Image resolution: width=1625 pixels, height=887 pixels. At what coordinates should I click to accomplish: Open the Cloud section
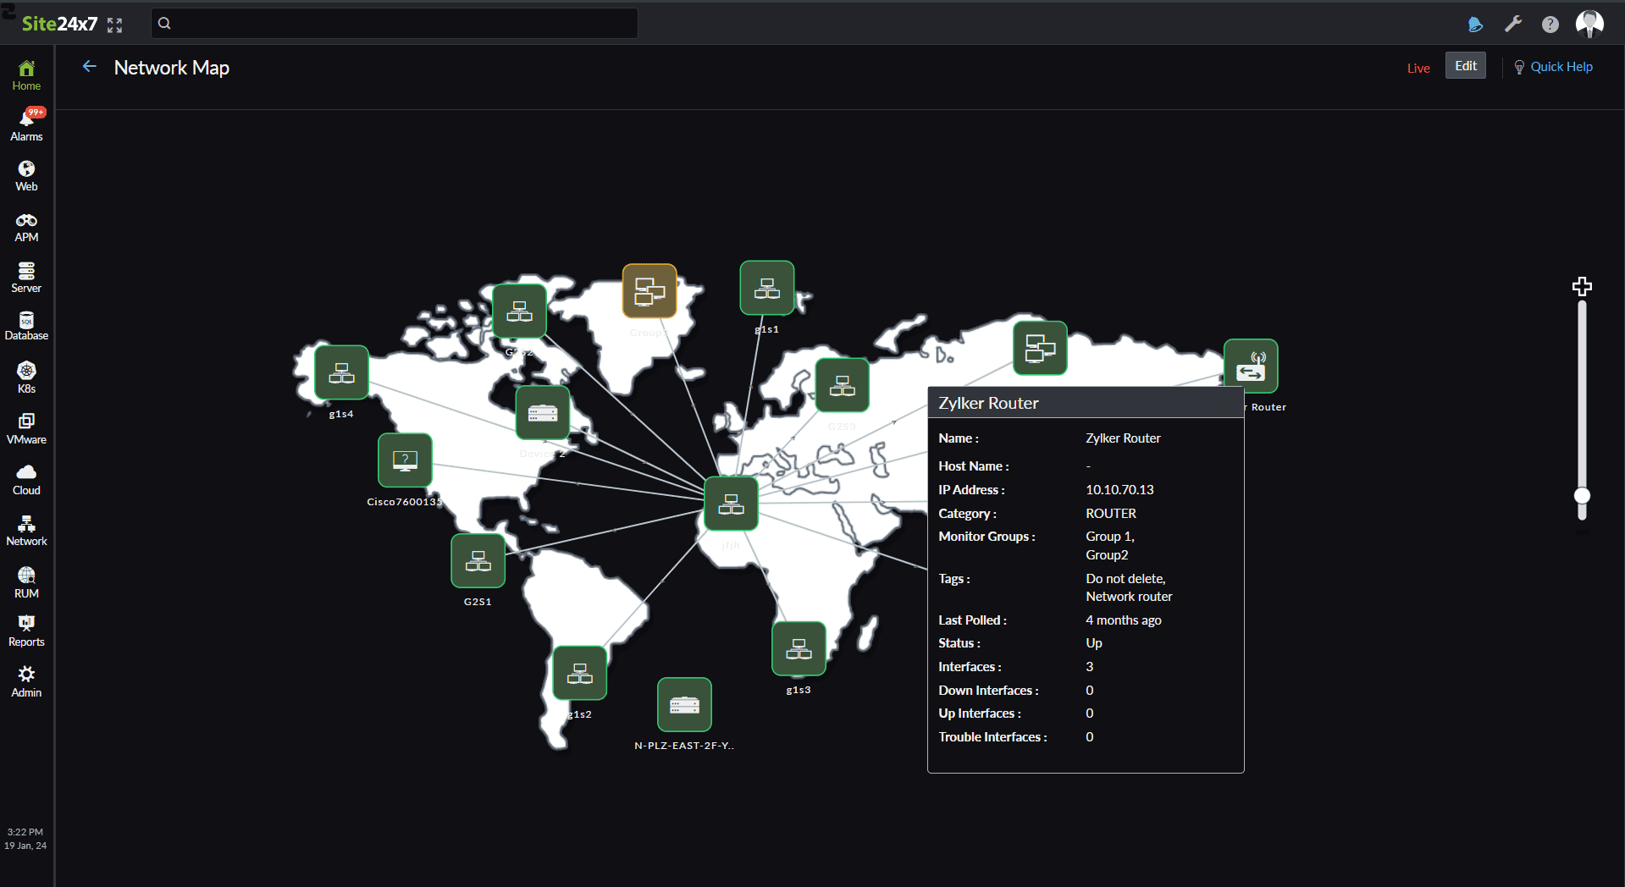(x=26, y=480)
